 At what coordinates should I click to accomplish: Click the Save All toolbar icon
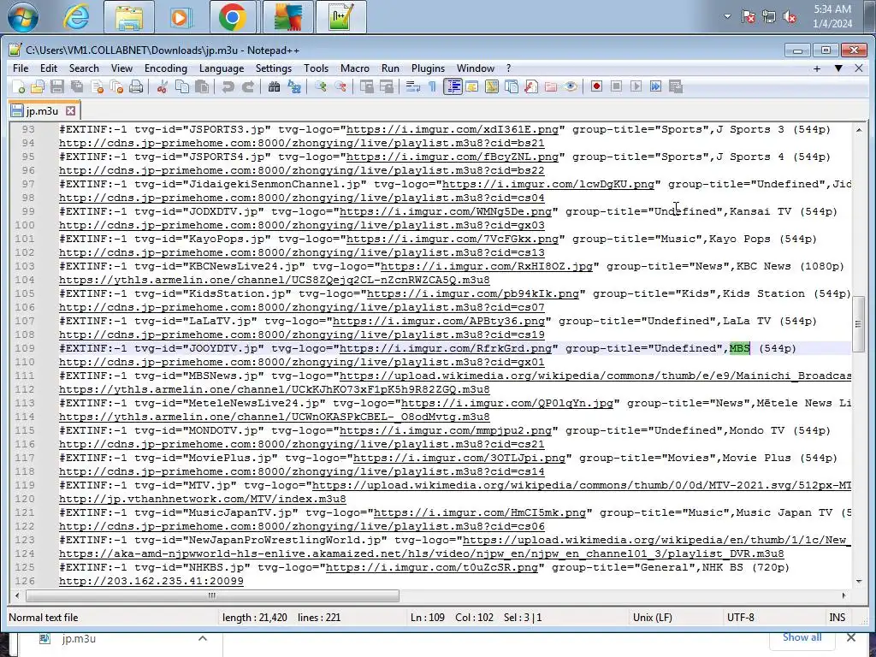76,87
